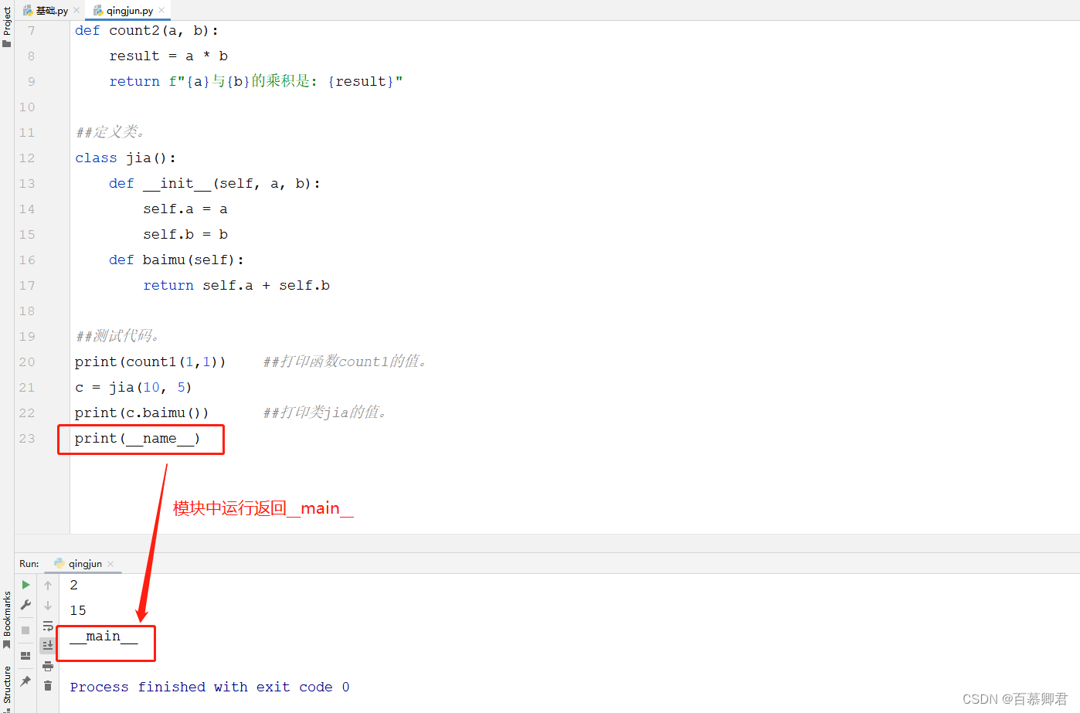The height and width of the screenshot is (713, 1080).
Task: Print console output using printer icon
Action: (48, 666)
